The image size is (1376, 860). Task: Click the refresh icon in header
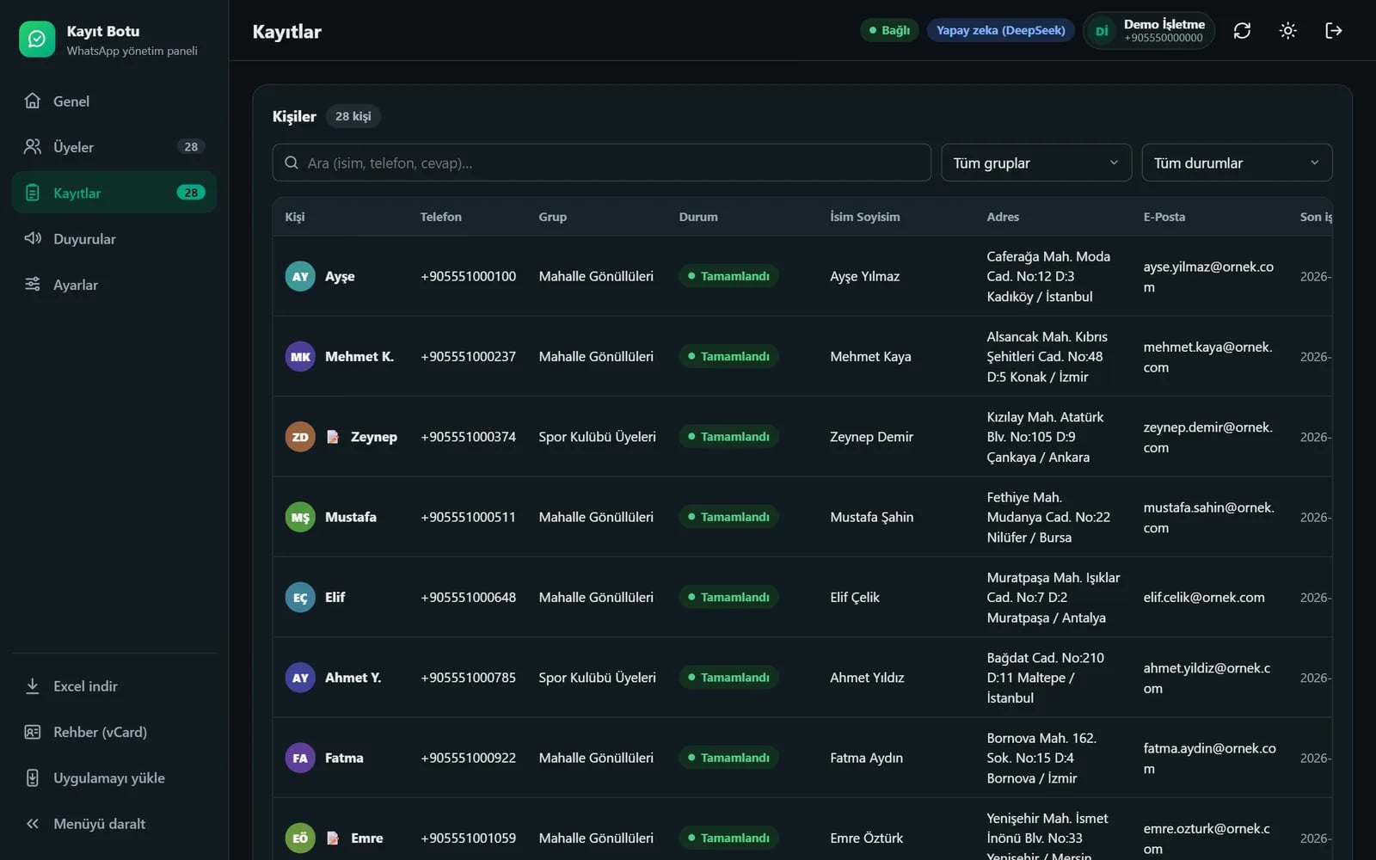[x=1242, y=31]
